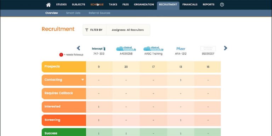
Task: Open the Financials menu
Action: click(x=190, y=5)
